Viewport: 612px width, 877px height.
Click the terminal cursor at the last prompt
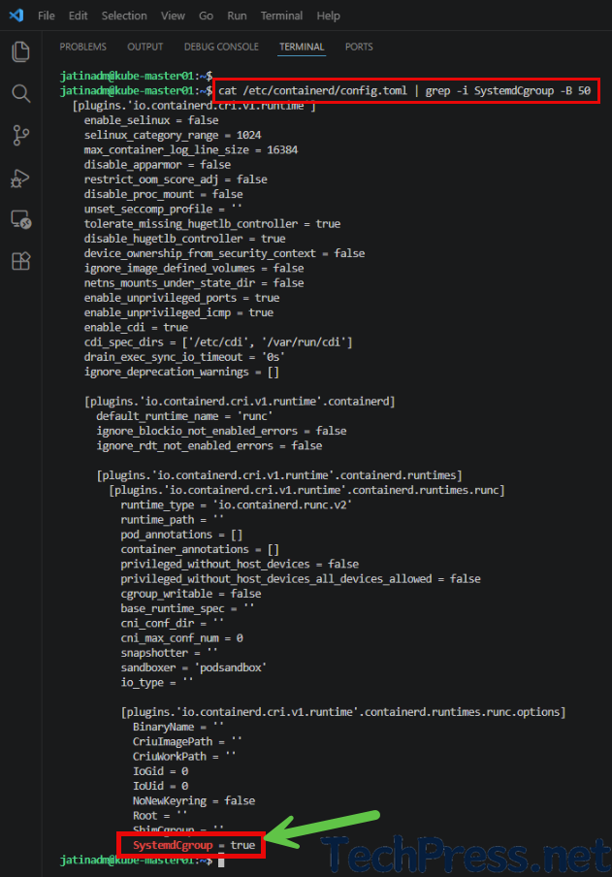pos(221,861)
